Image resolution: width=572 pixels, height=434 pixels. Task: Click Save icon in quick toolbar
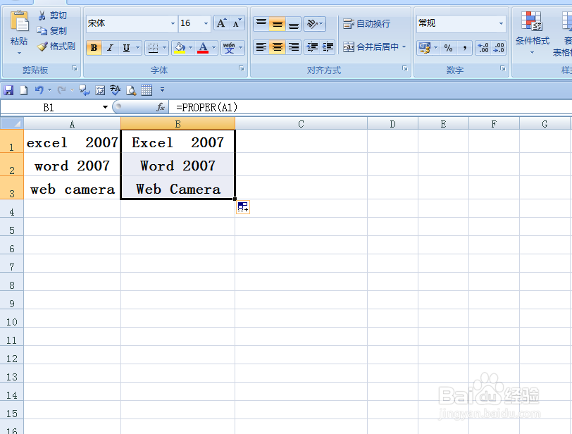click(8, 90)
